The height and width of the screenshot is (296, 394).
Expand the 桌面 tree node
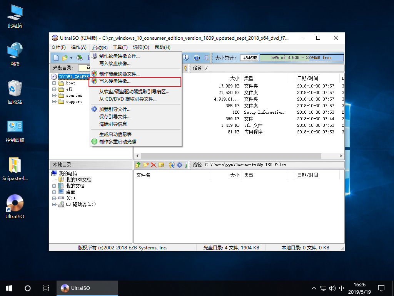click(x=54, y=192)
